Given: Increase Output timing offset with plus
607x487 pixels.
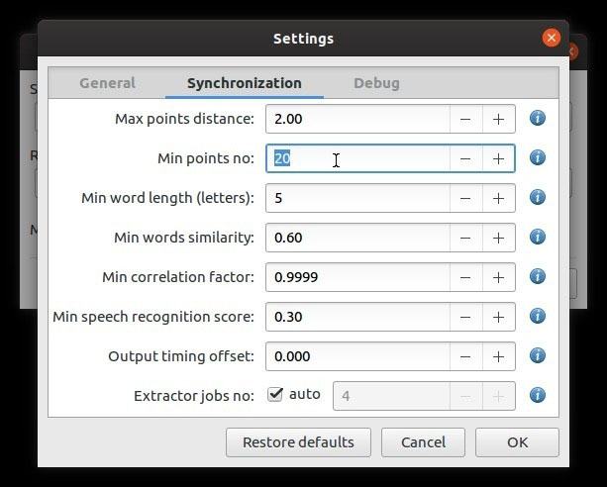Looking at the screenshot, I should pyautogui.click(x=499, y=356).
